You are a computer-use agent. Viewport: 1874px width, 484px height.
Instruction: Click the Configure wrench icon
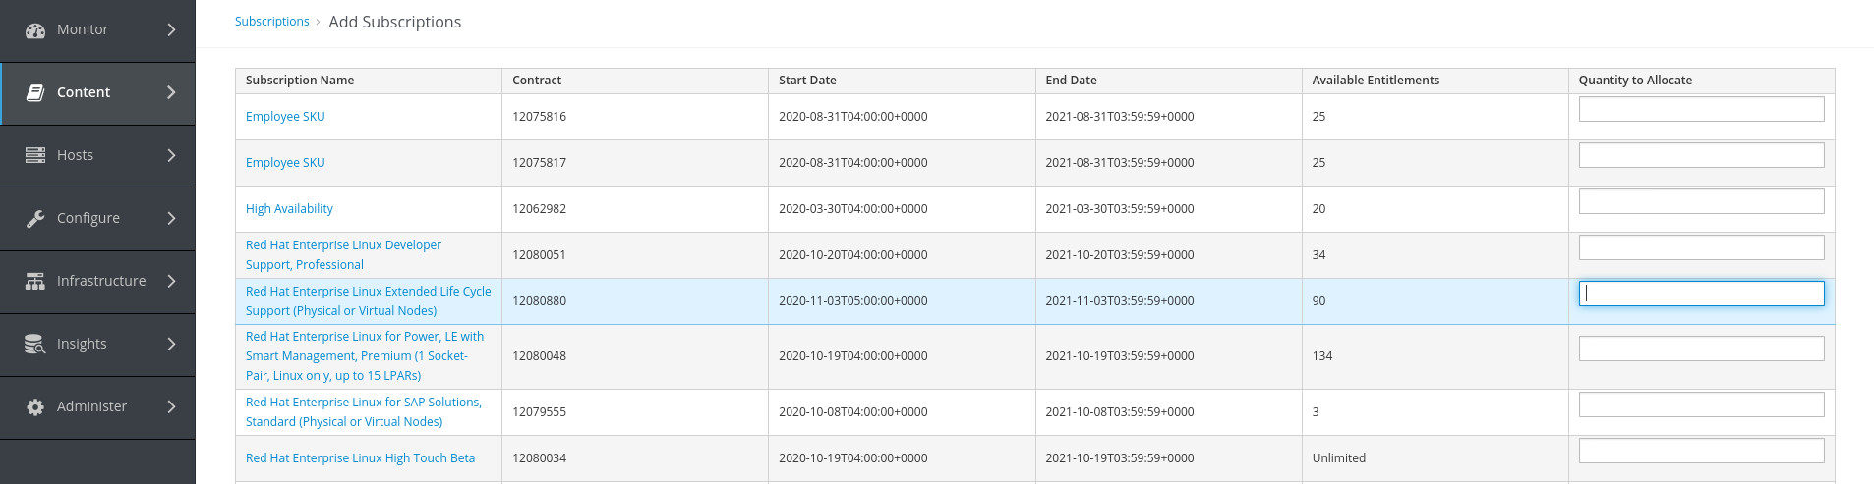pyautogui.click(x=35, y=218)
